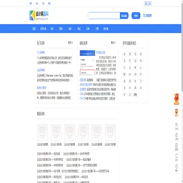Browse entries starting with letter M

click(x=125, y=74)
